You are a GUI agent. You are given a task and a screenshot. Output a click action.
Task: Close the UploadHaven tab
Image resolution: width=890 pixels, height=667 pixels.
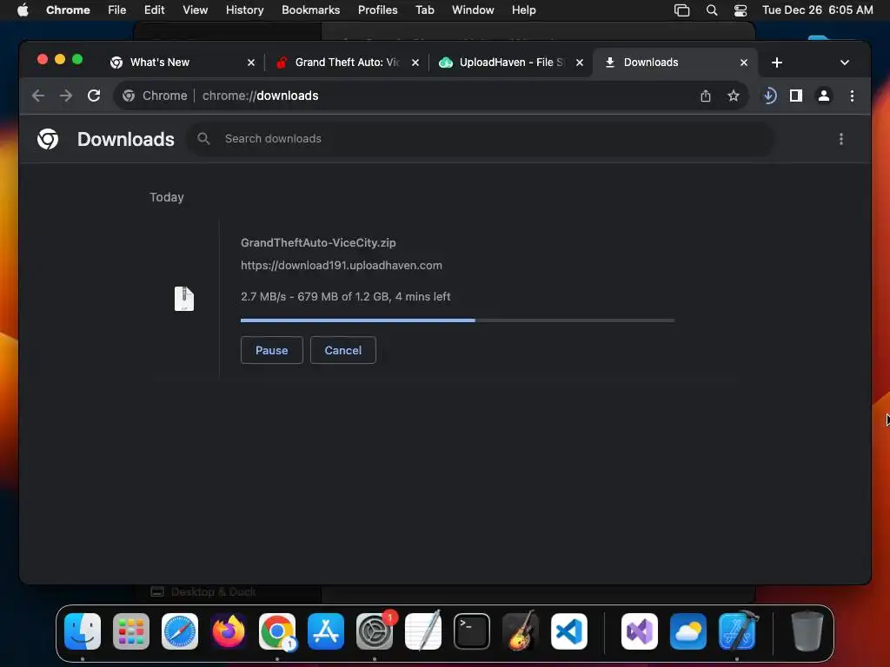[580, 63]
